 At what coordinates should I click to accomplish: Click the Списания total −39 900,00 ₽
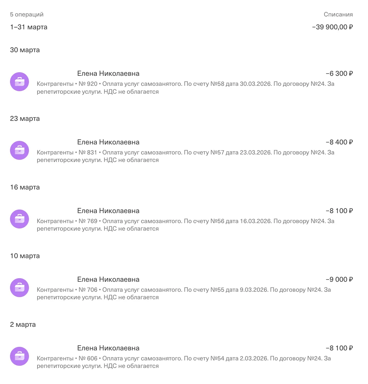(x=332, y=27)
